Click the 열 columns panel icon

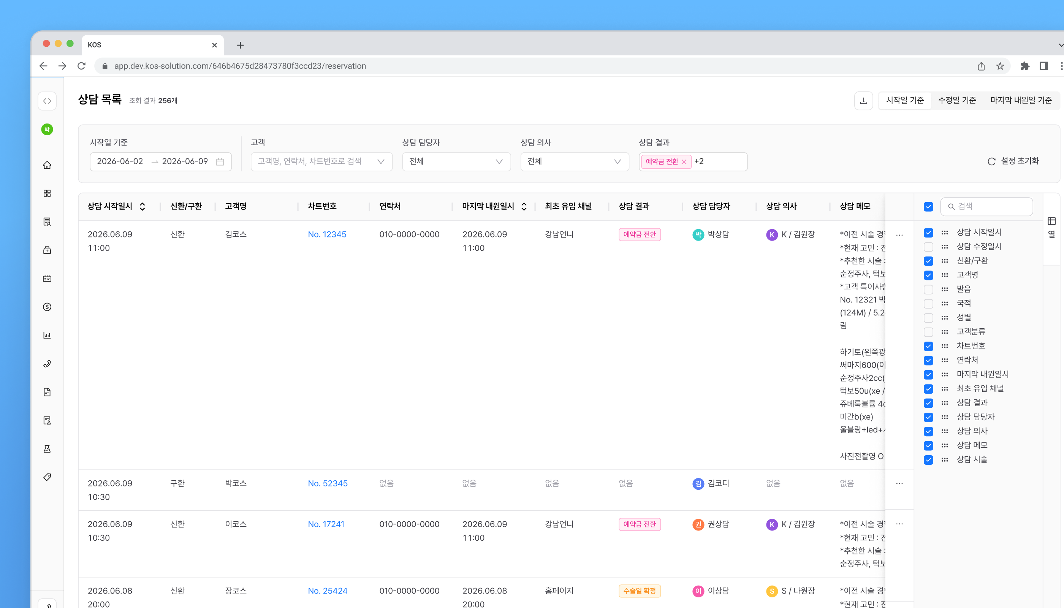pyautogui.click(x=1051, y=228)
